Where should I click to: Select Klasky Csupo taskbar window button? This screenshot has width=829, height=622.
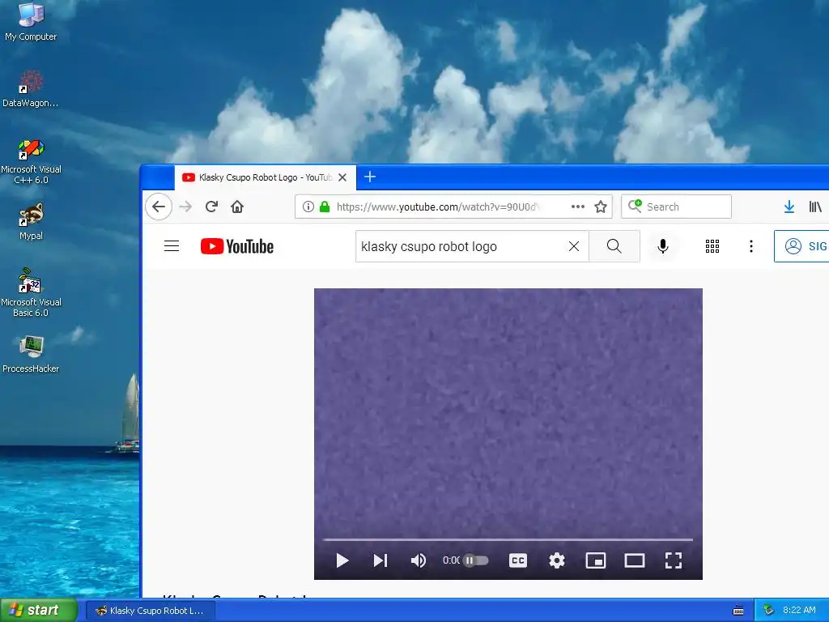(x=150, y=611)
